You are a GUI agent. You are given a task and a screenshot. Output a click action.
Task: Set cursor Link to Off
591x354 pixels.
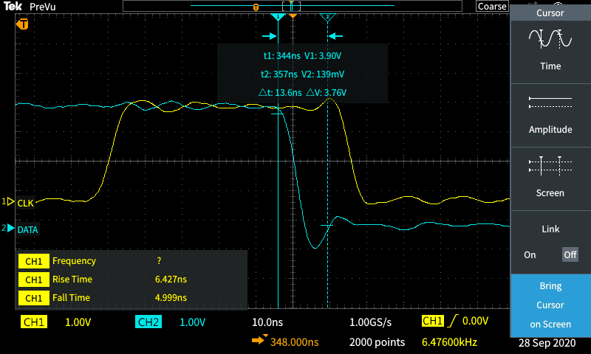pos(570,254)
